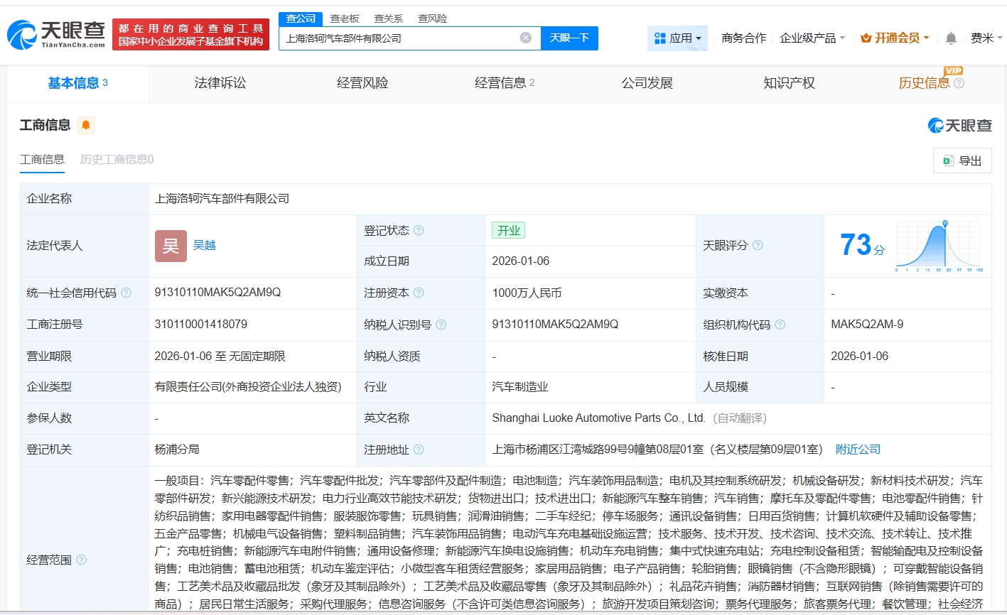Click the help icon next to 经营范围
This screenshot has height=615, width=1007.
pyautogui.click(x=82, y=560)
